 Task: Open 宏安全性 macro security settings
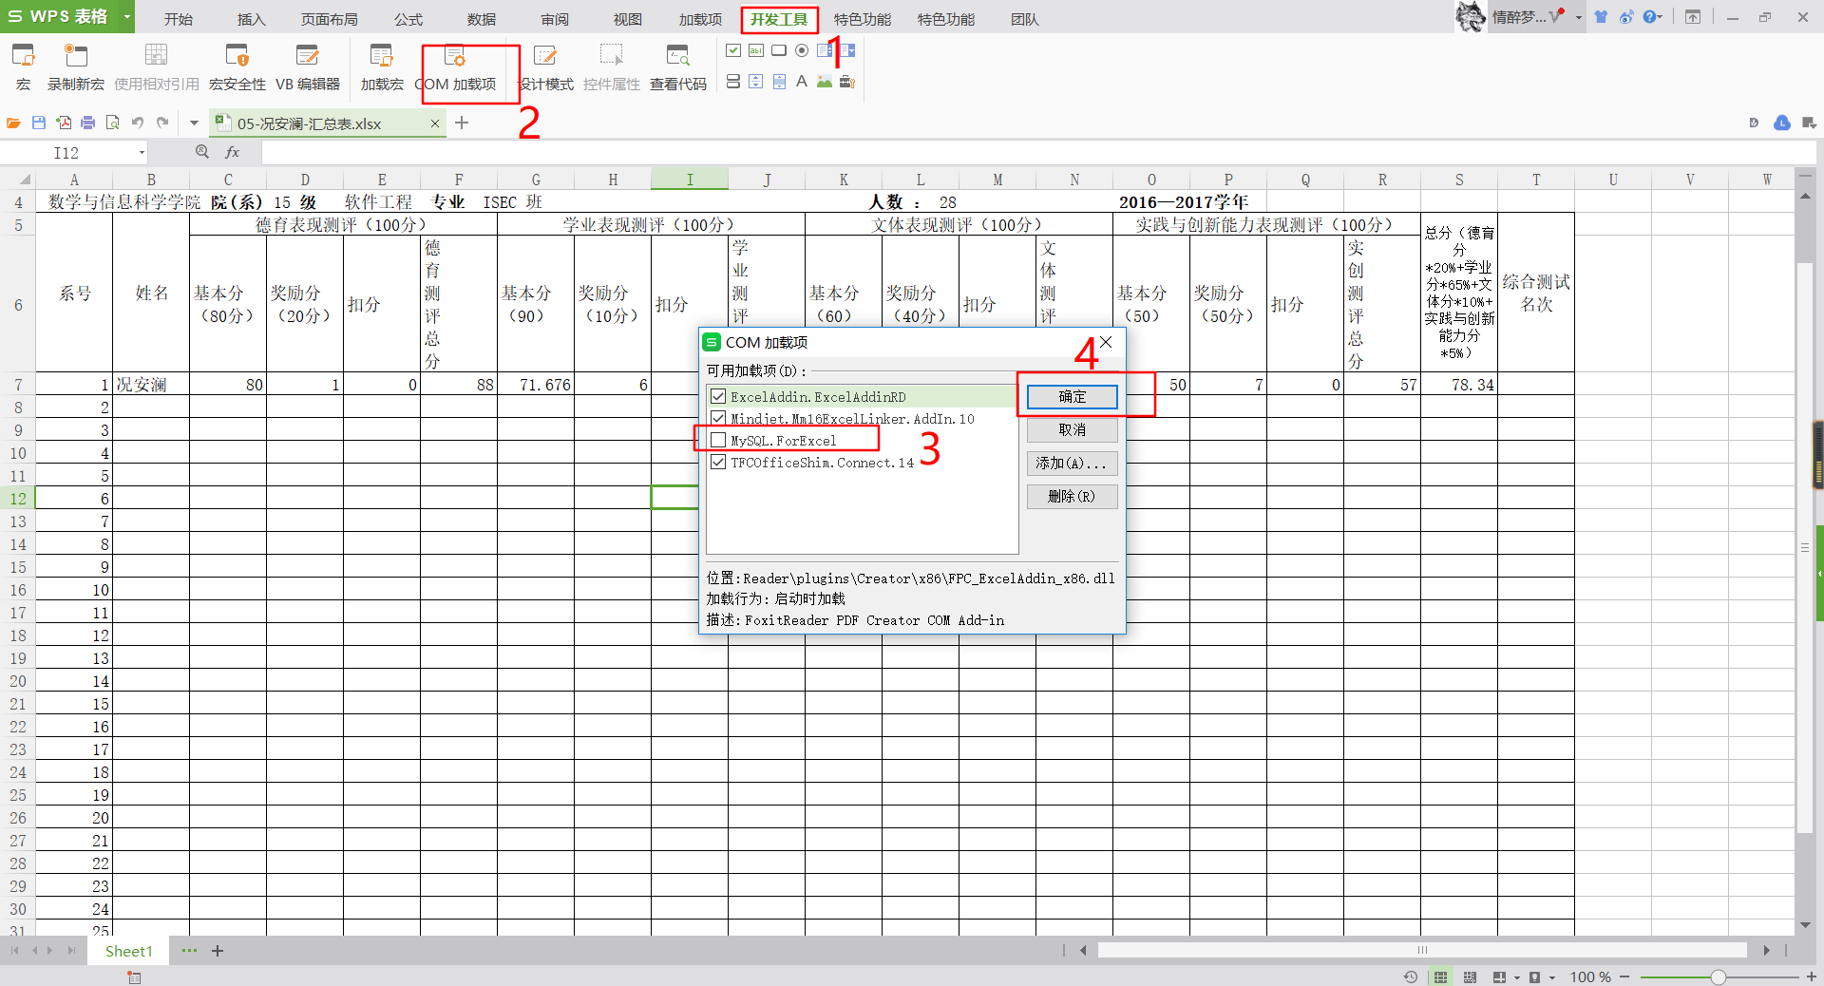(x=237, y=66)
